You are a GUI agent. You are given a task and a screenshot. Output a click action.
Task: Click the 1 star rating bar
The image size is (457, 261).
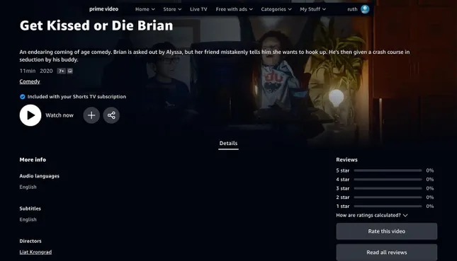[x=388, y=207]
